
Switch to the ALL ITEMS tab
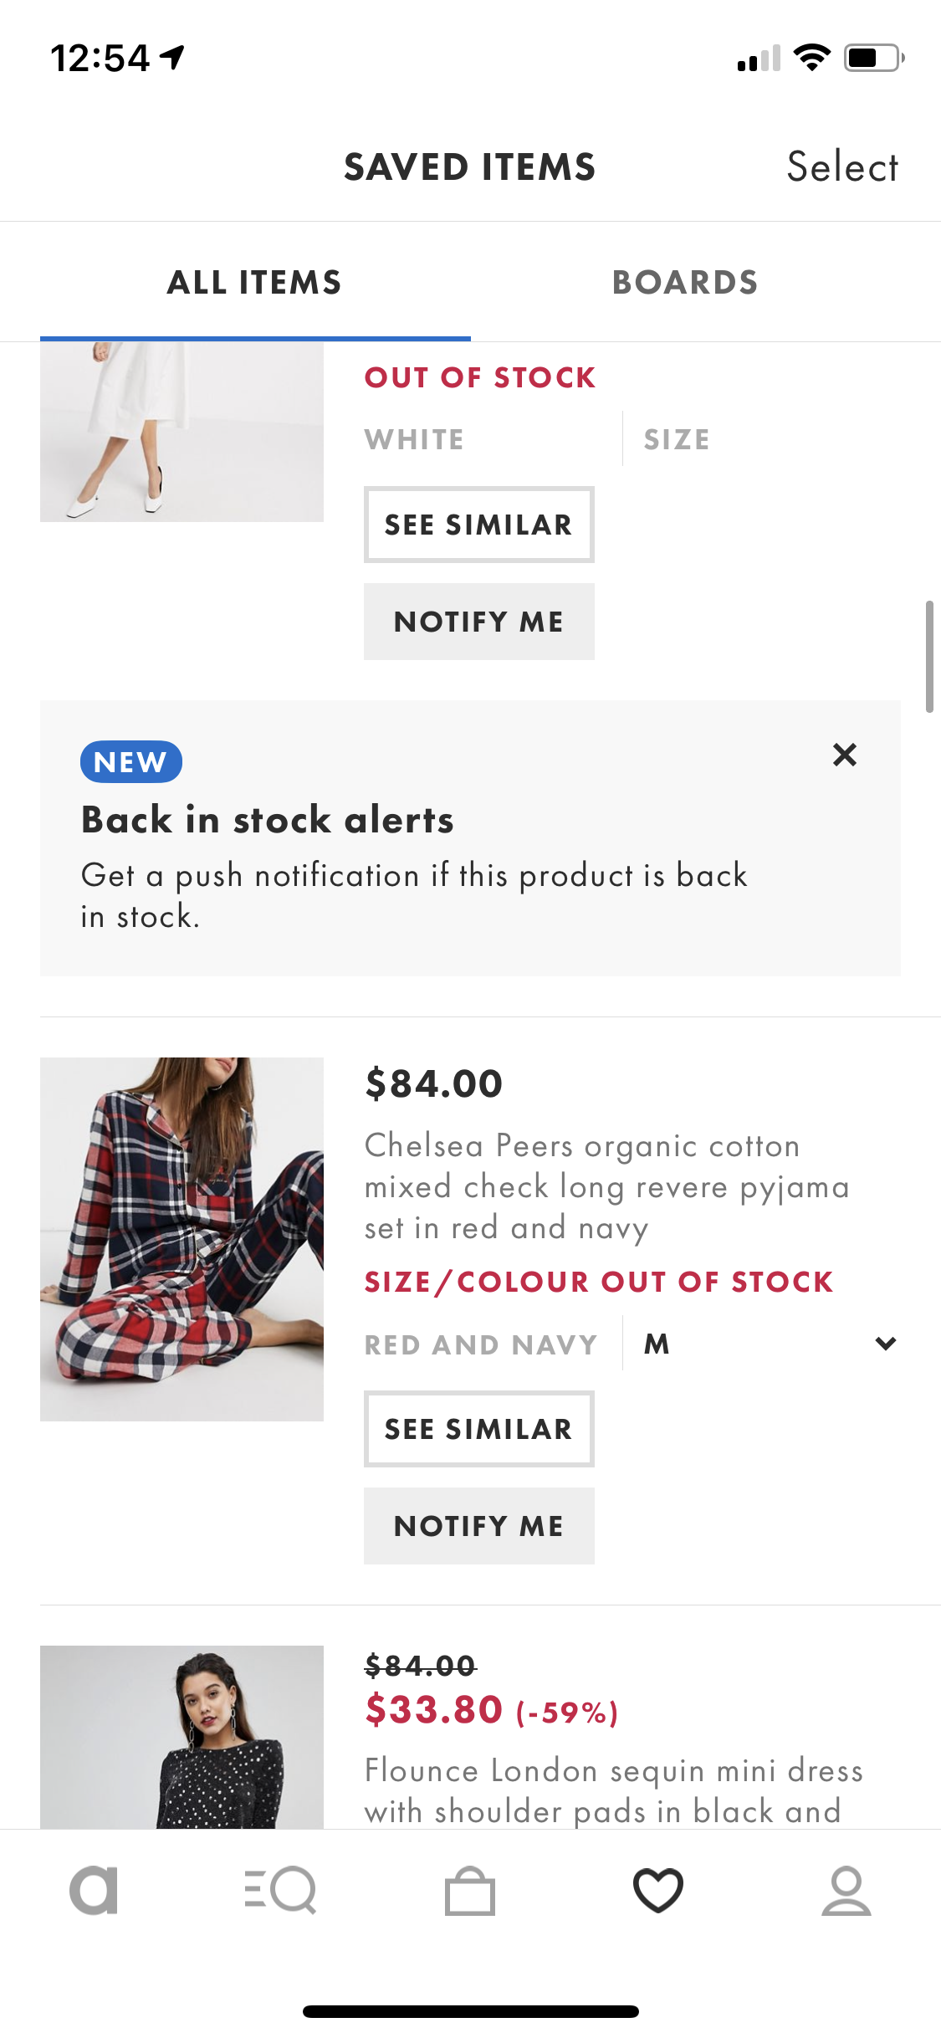[x=255, y=283]
